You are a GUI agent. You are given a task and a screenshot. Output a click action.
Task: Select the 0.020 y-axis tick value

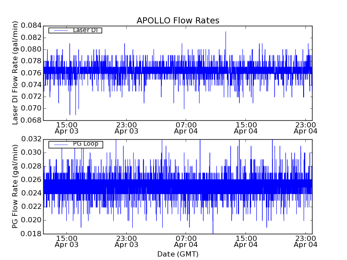(31, 220)
